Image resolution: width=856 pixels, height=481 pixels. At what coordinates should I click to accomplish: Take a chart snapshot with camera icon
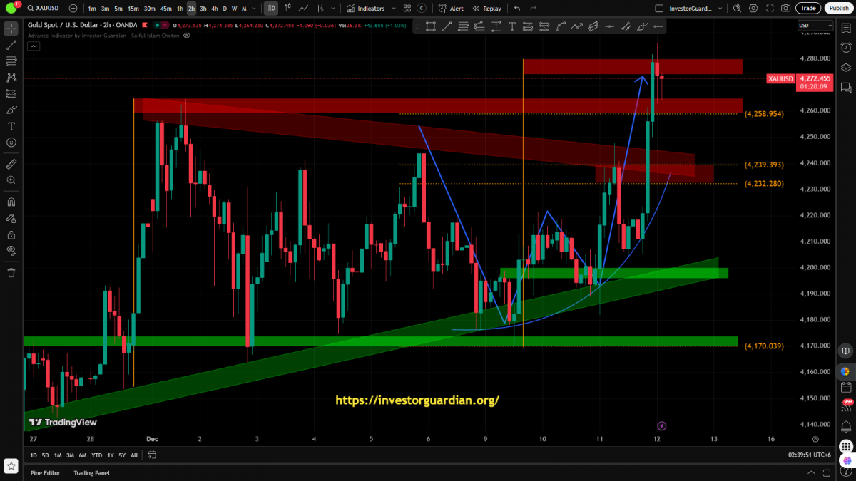[785, 9]
